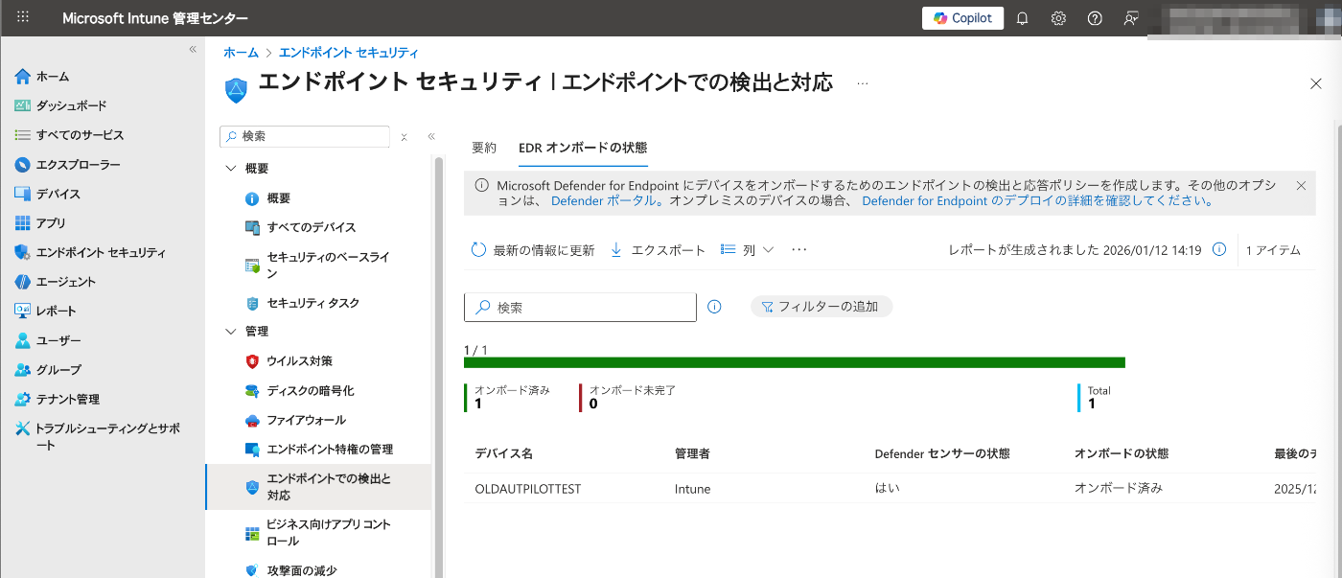Click 最新の情報に更新 refresh button
Image resolution: width=1342 pixels, height=578 pixels.
[x=533, y=250]
